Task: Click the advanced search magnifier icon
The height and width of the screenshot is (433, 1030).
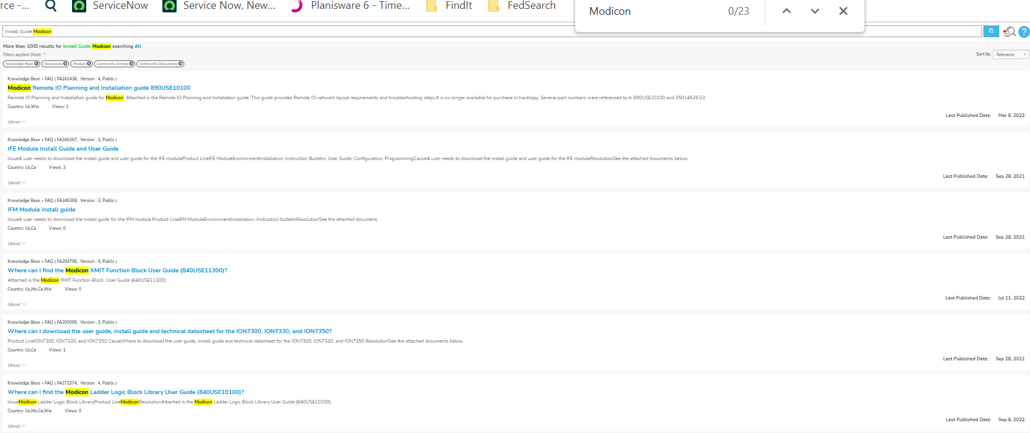Action: pos(1009,32)
